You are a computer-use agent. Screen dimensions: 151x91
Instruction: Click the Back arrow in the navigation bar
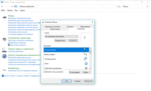click(2, 7)
